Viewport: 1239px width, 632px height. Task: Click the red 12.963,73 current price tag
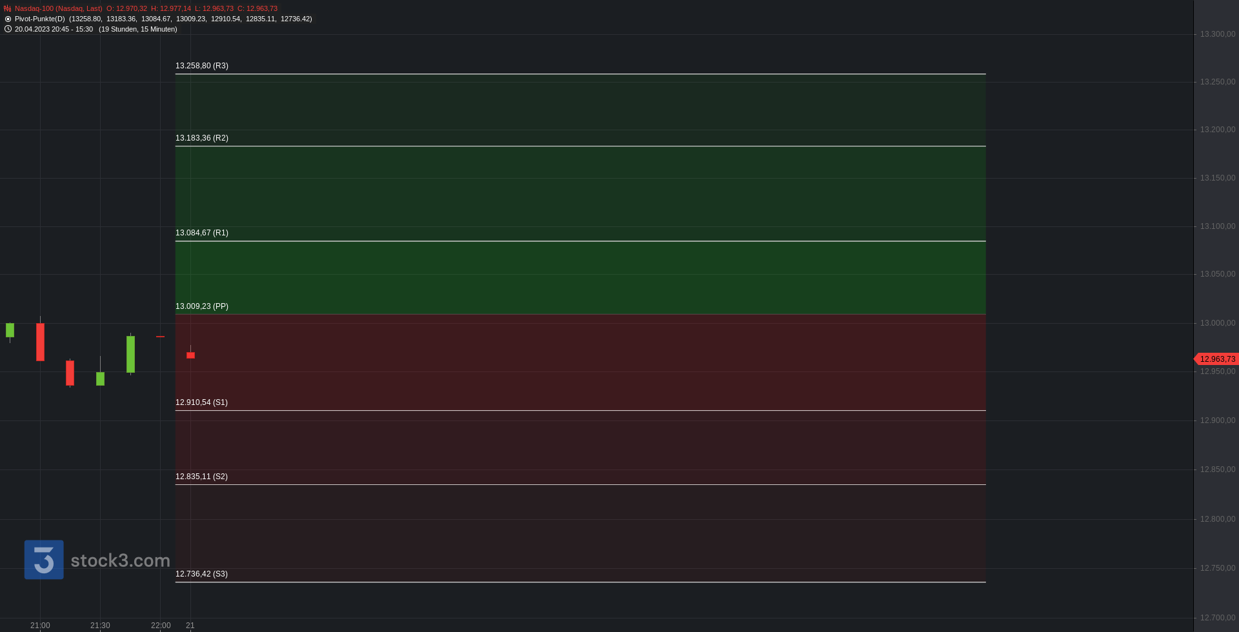click(1216, 359)
